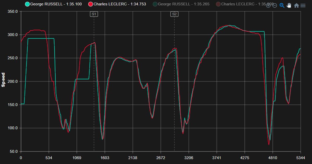
Task: Click the zoom out minus icon
Action: 275,5
